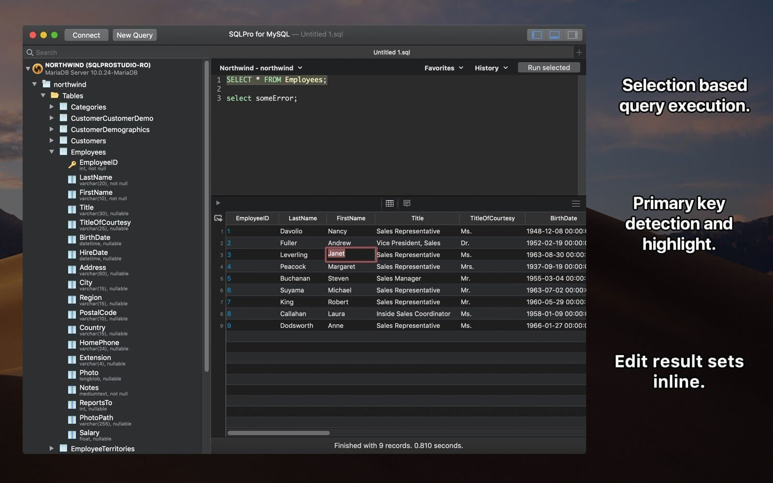This screenshot has height=483, width=773.
Task: Click the magnifying glass in the sidebar search
Action: 30,52
